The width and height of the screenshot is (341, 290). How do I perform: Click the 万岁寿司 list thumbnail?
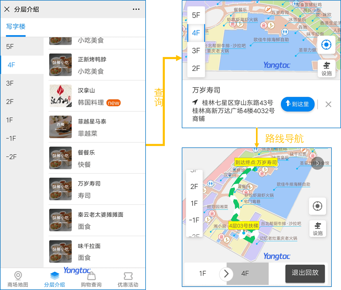61,189
